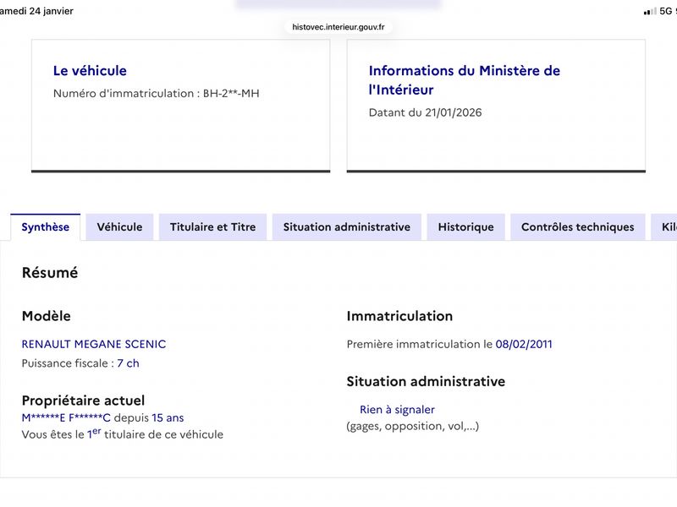Tap the Datant du 21/01/2026 text

click(425, 112)
